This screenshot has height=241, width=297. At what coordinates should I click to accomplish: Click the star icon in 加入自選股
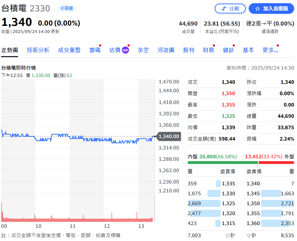click(257, 9)
